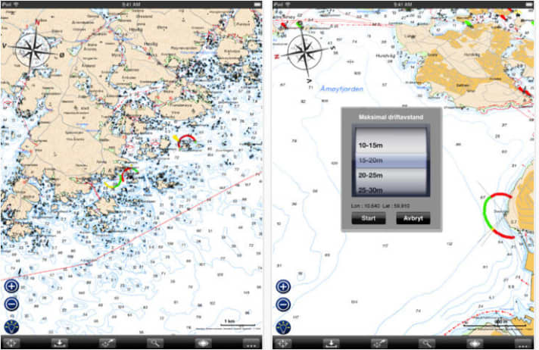Tap the magnifier search icon in left toolbar
This screenshot has height=350, width=539.
[155, 343]
